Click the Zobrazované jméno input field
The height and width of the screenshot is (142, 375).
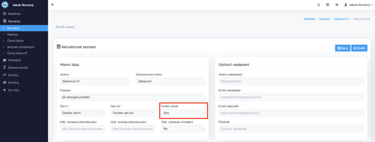pos(171,81)
